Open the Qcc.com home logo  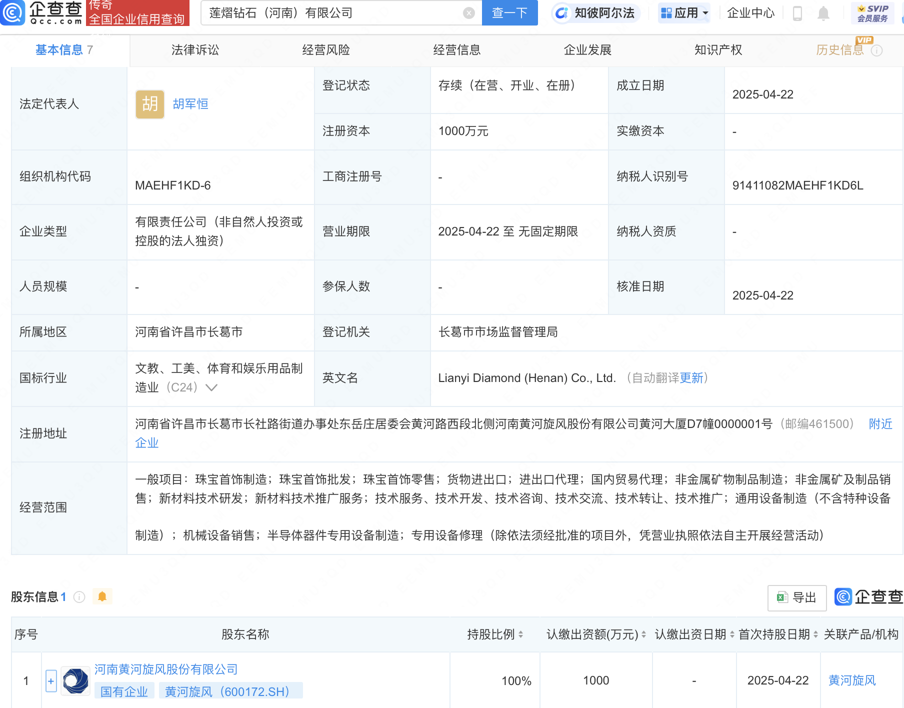42,12
